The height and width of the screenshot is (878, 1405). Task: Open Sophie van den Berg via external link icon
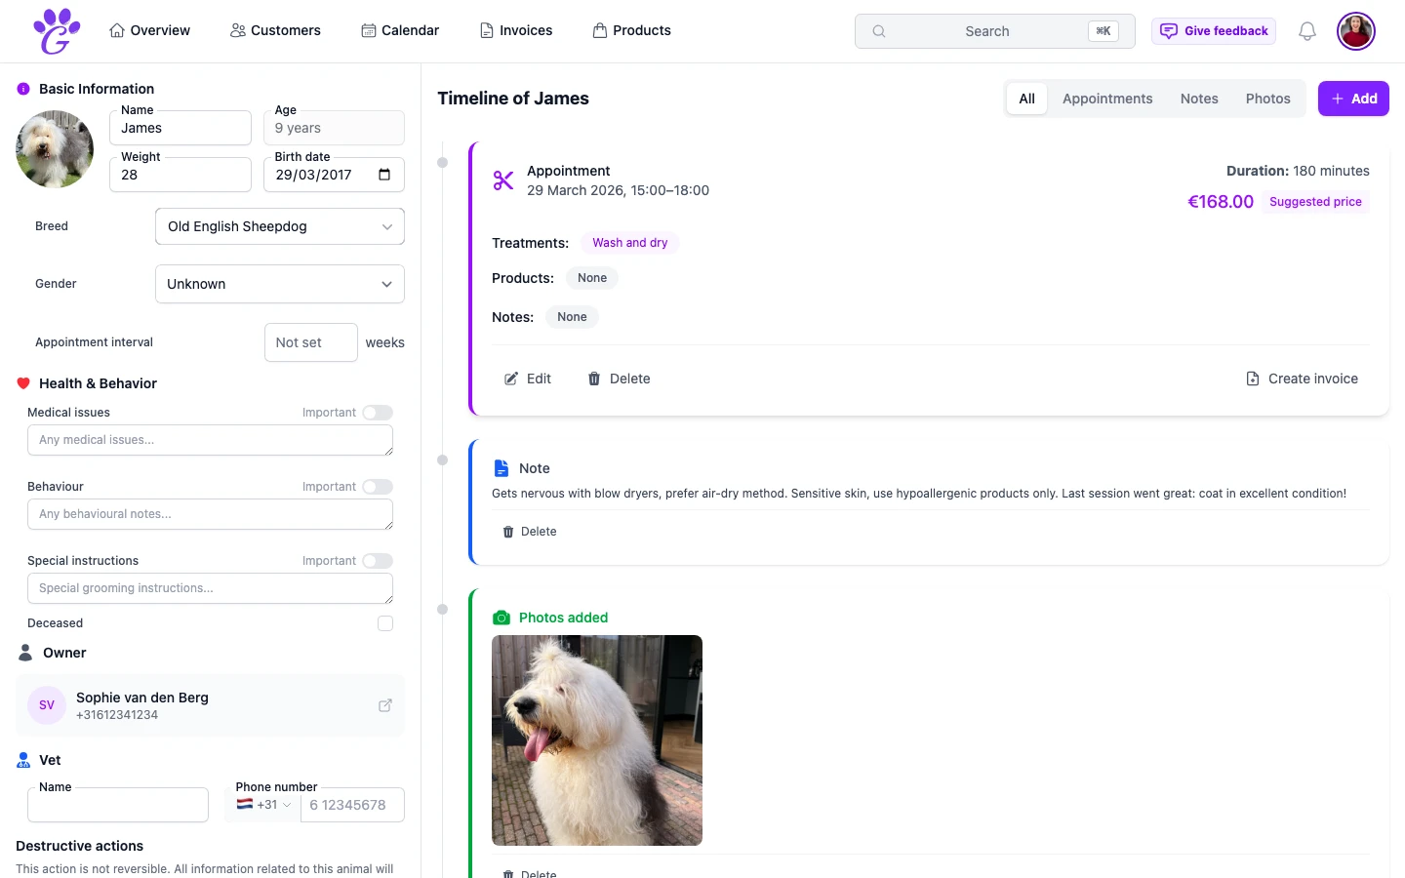pyautogui.click(x=385, y=704)
